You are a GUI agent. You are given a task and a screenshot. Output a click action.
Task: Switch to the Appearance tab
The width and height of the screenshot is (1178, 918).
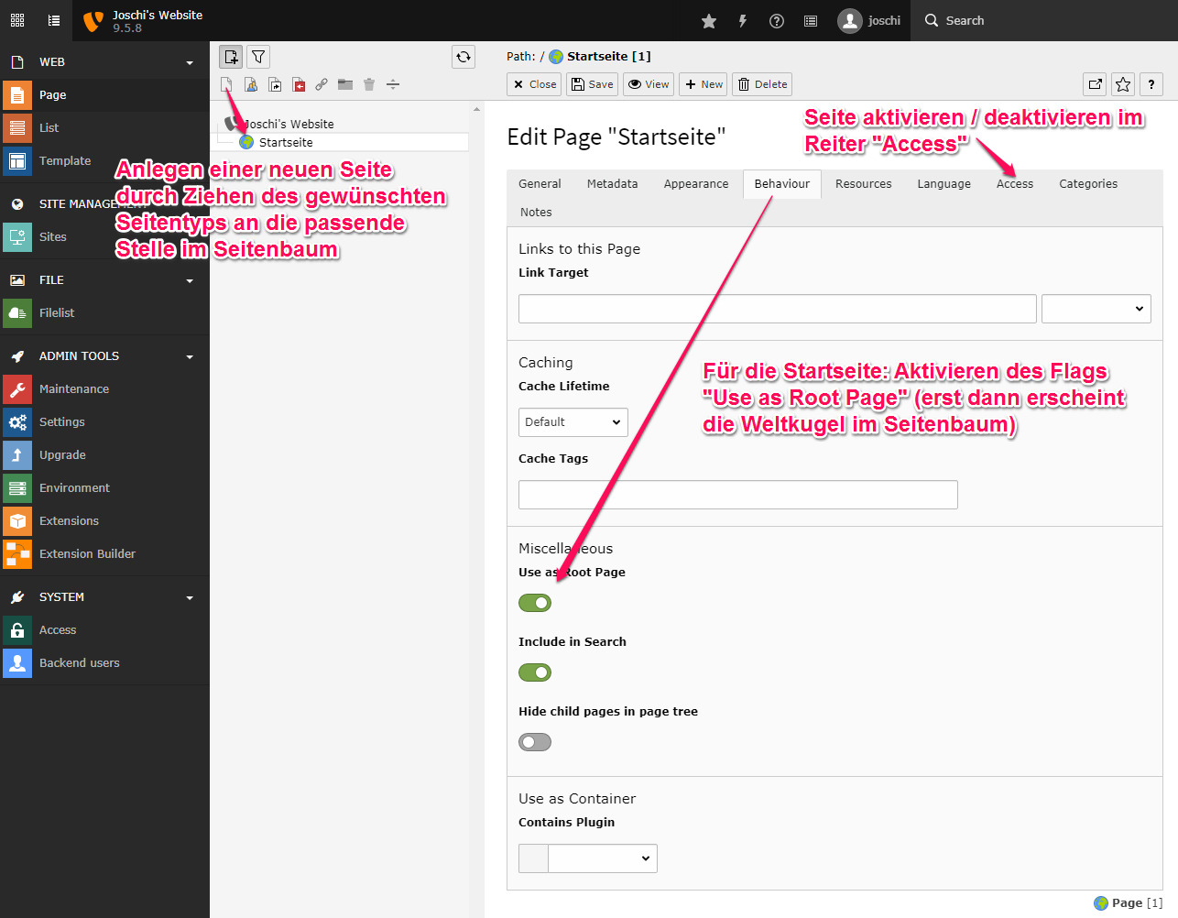(x=695, y=184)
